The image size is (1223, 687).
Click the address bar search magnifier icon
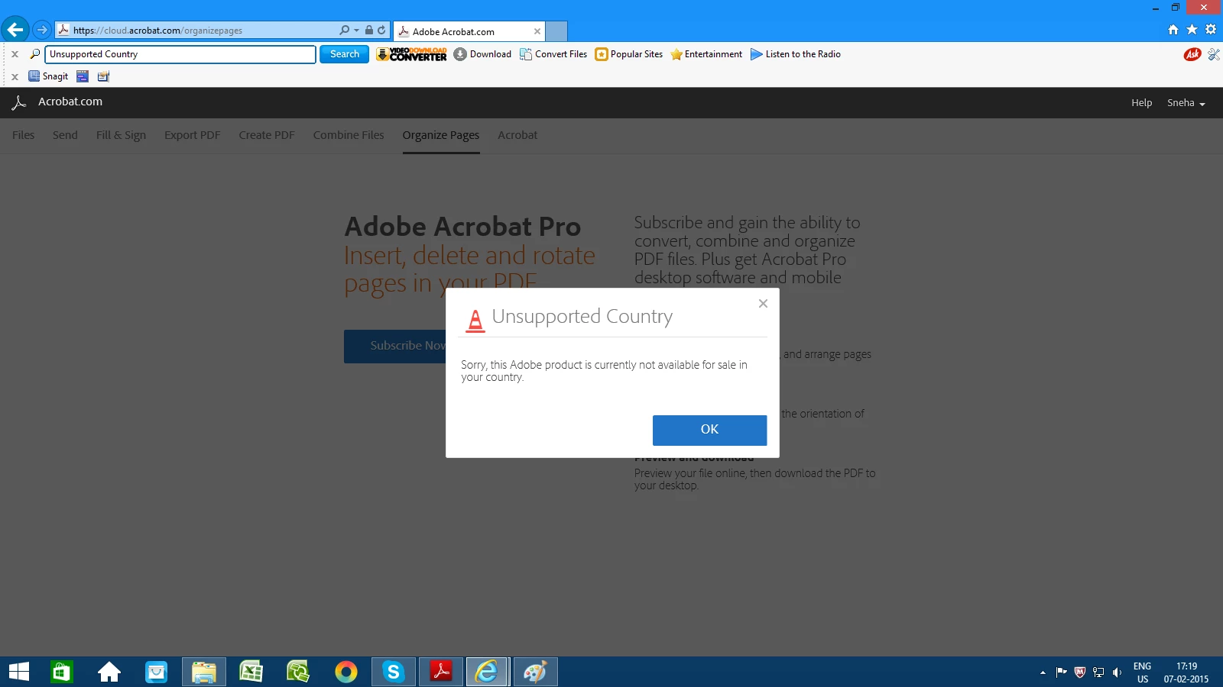(x=344, y=30)
